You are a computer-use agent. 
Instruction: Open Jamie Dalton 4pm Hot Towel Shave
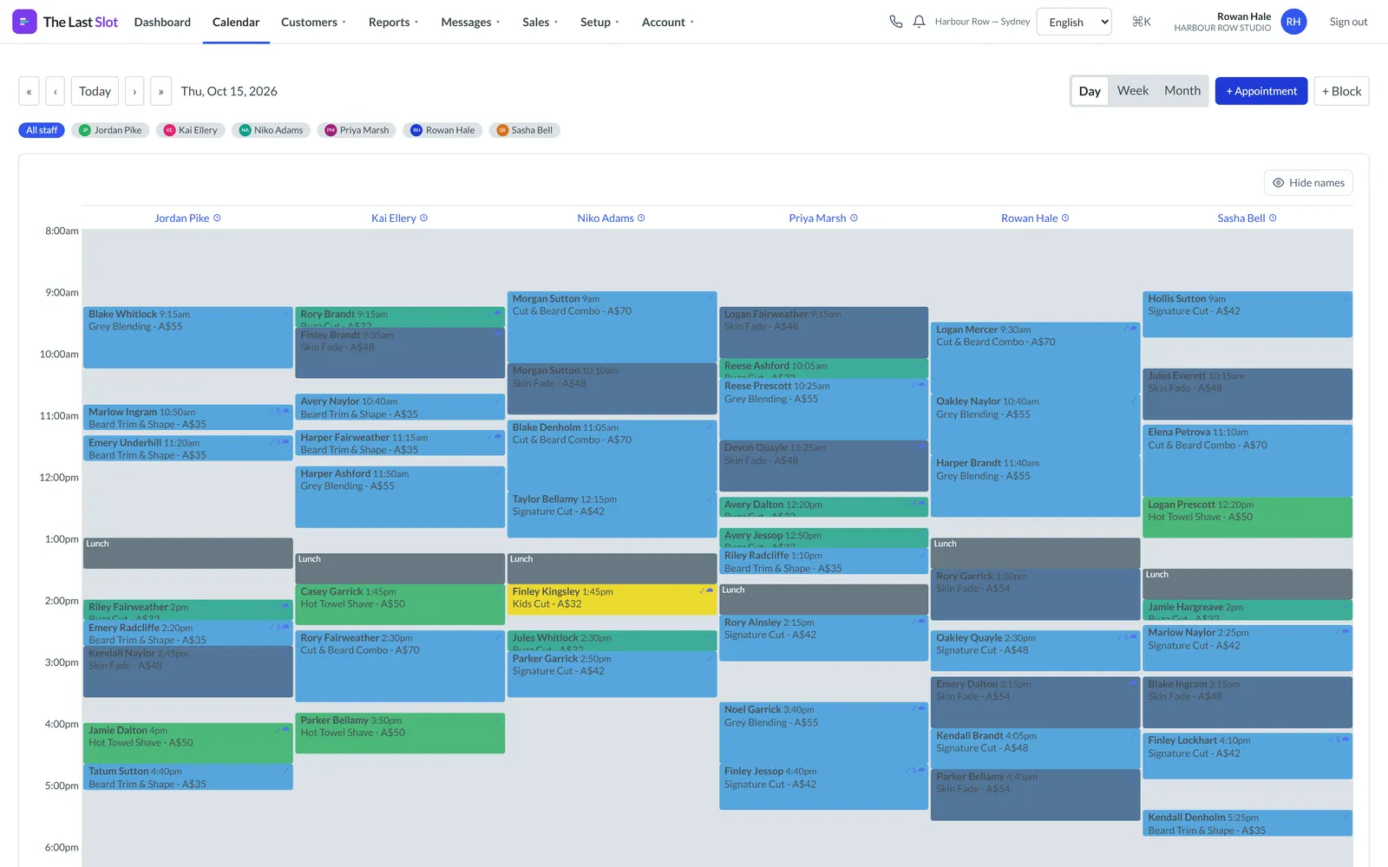point(187,743)
